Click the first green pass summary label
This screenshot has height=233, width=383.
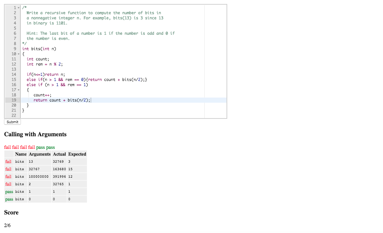tap(40, 147)
